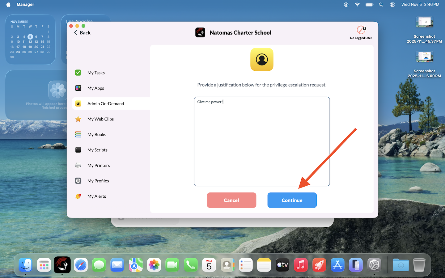Open the Manager menu in menu bar

(x=25, y=4)
